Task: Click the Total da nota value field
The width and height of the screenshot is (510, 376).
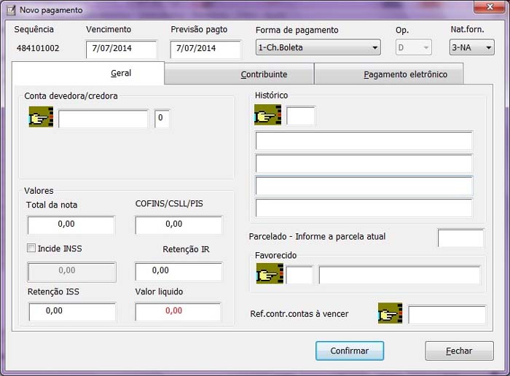Action: pos(71,225)
